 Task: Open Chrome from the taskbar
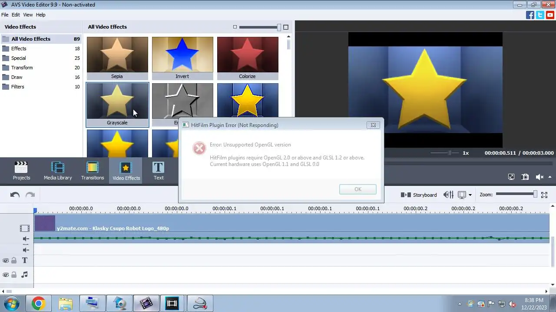click(x=38, y=303)
